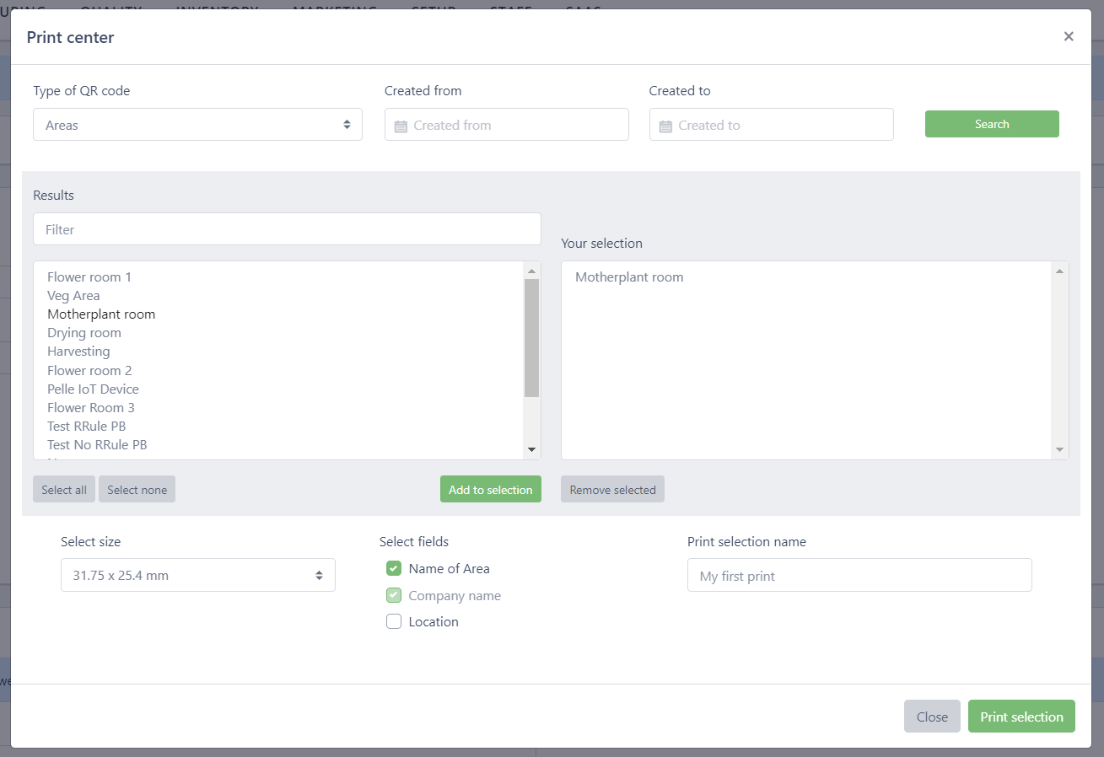
Task: Click Add to selection button
Action: 490,490
